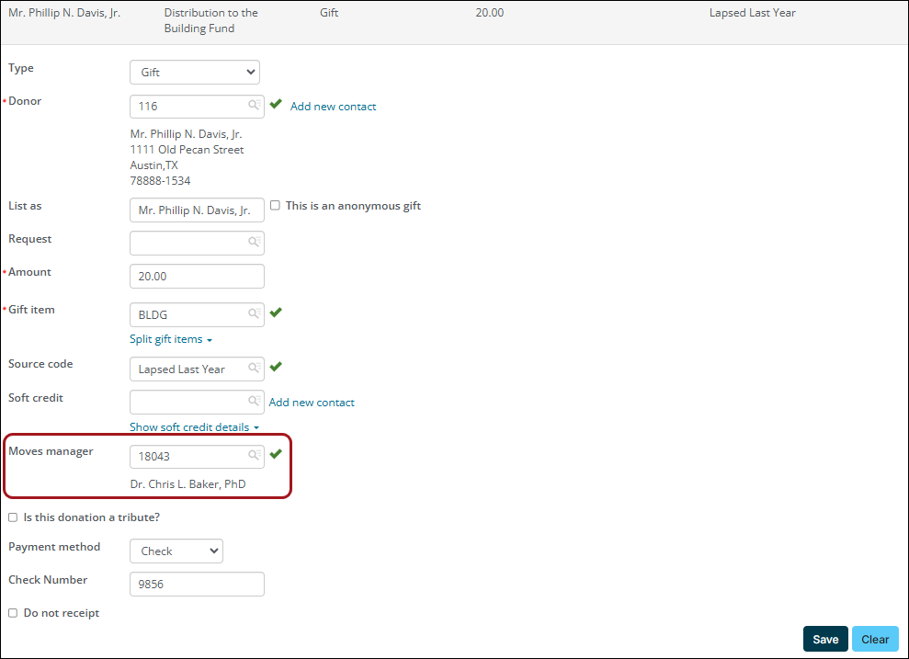Clear the gift form

pyautogui.click(x=875, y=639)
